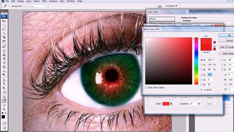Select the Eyedropper tool in toolbox
The image size is (234, 132).
[4, 101]
